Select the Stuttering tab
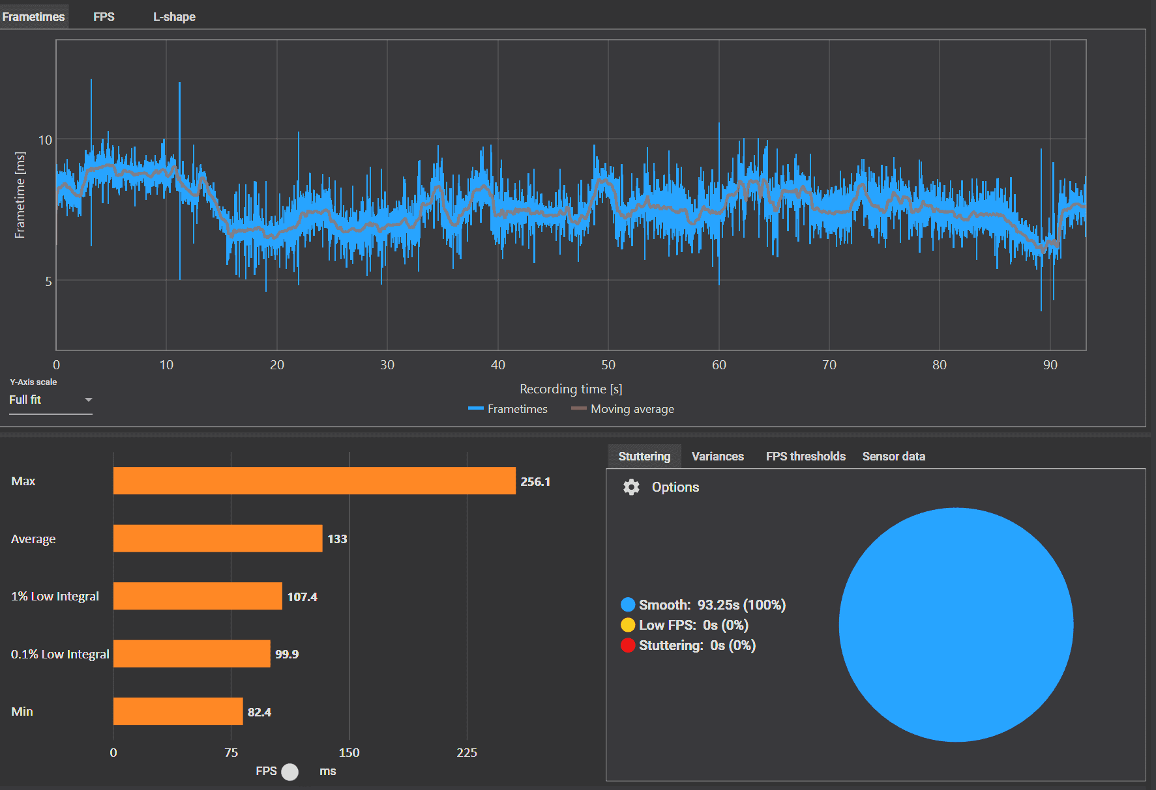 644,456
